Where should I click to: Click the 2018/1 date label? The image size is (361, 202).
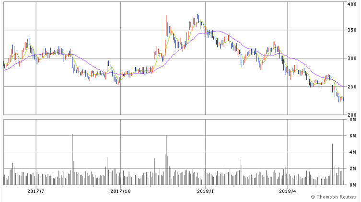[205, 191]
